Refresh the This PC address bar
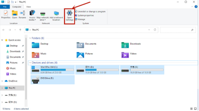Image resolution: width=199 pixels, height=111 pixels. point(155,30)
